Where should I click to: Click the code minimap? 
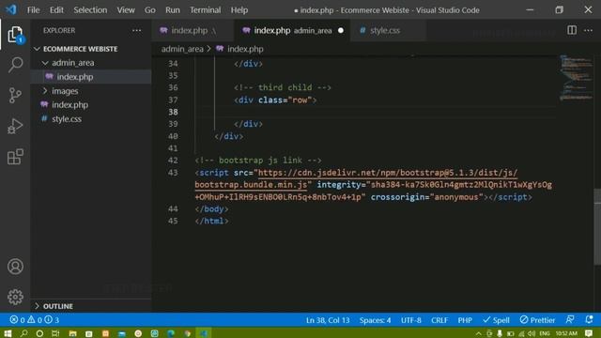[x=576, y=78]
